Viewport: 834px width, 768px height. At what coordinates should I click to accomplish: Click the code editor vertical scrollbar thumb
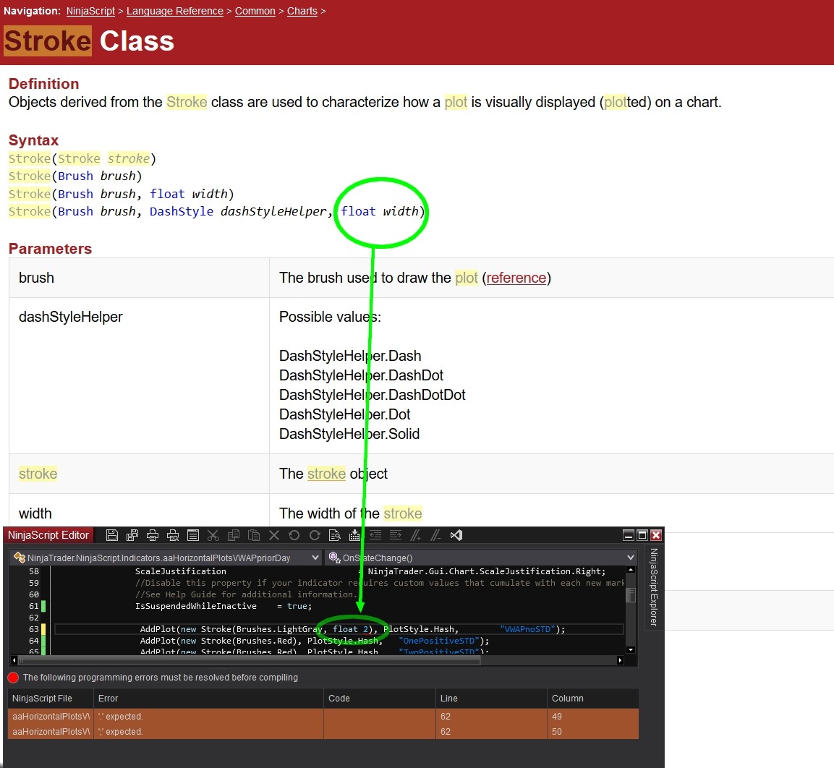coord(631,594)
